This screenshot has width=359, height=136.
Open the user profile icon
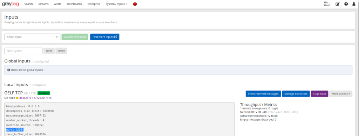(354, 4)
